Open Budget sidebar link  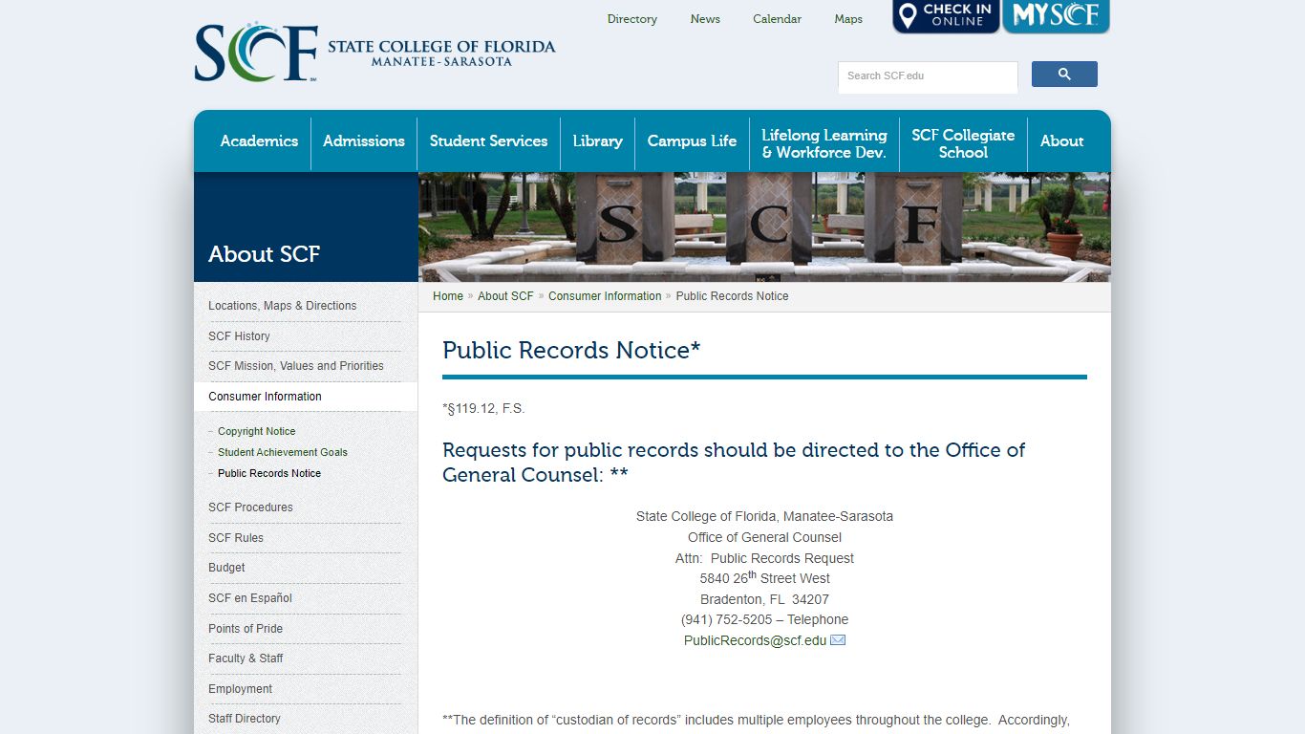click(x=226, y=568)
